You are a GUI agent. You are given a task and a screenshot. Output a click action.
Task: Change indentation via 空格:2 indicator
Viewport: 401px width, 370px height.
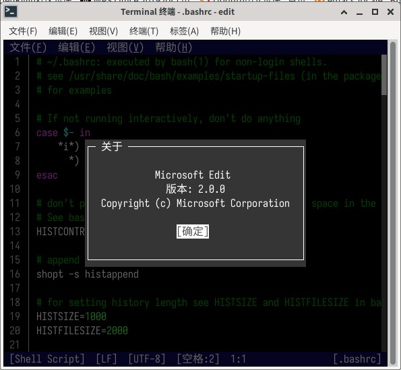[x=198, y=359]
